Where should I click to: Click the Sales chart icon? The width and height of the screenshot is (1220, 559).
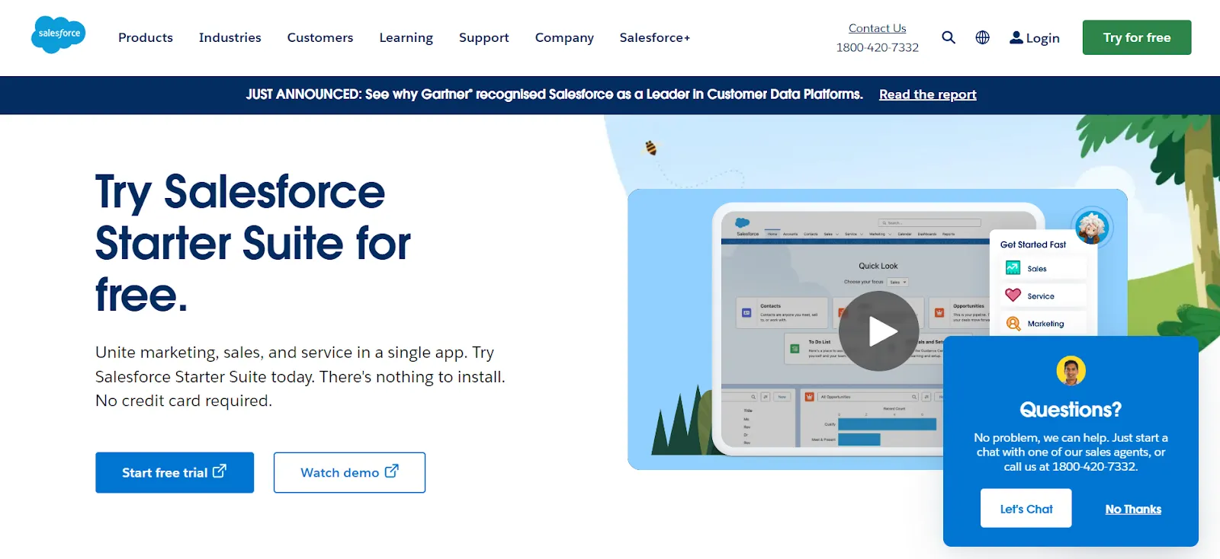[x=1013, y=268]
